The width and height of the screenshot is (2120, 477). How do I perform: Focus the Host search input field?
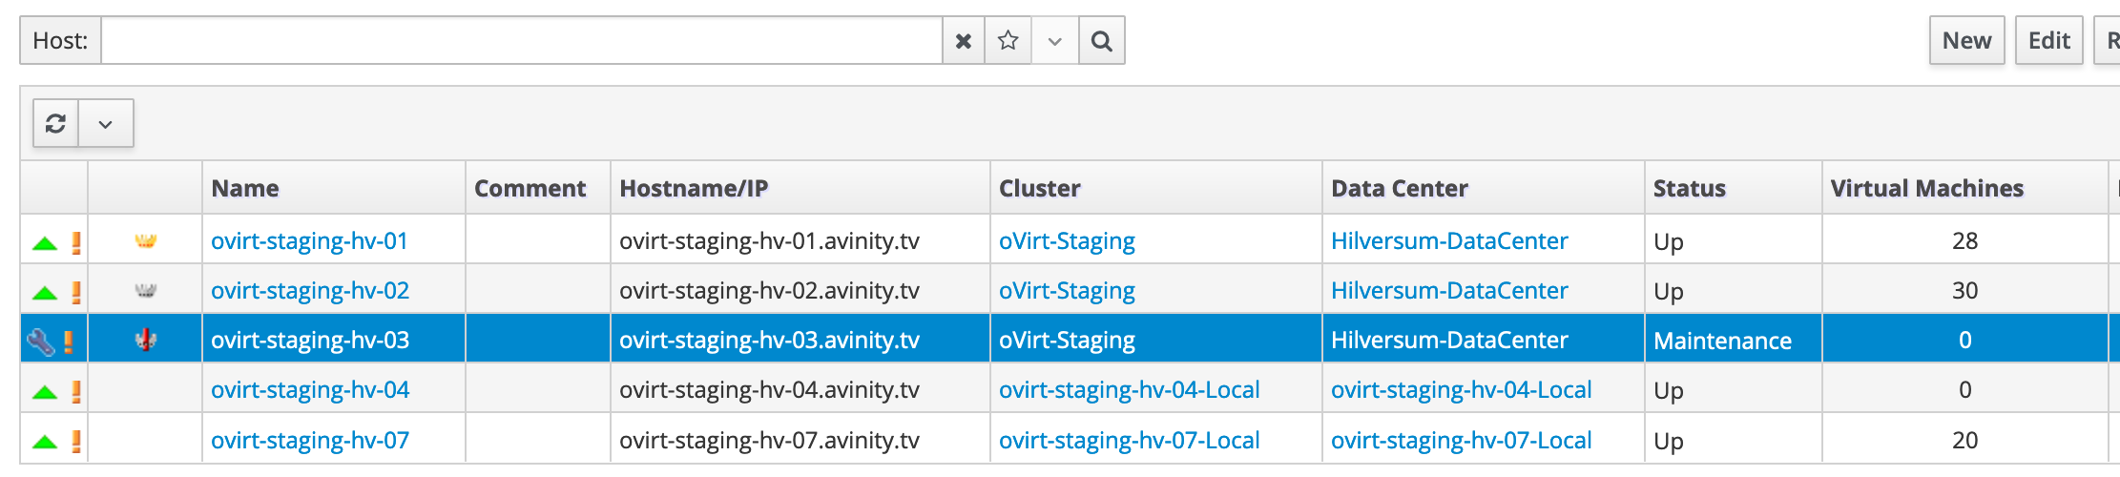coord(521,41)
